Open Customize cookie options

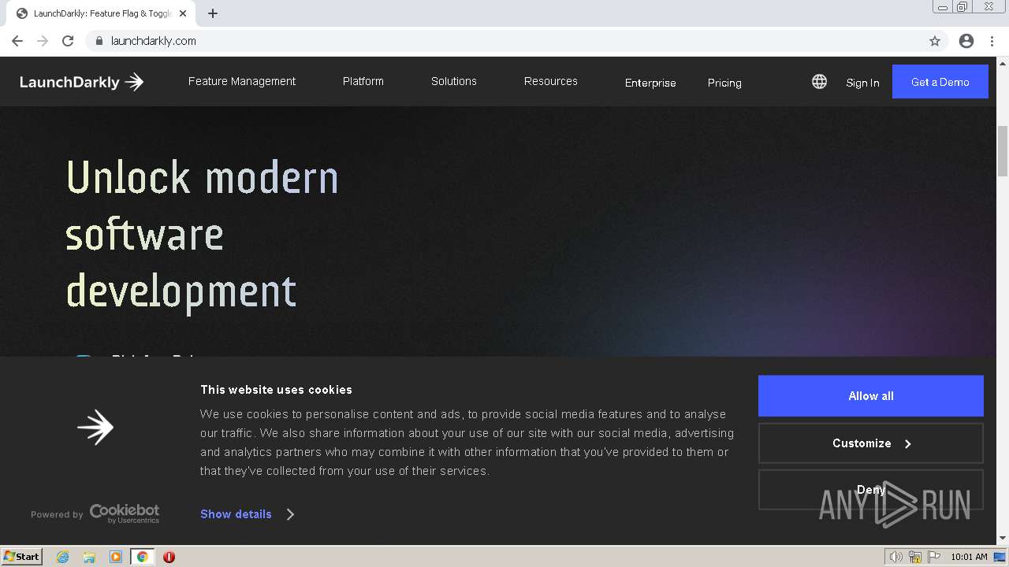coord(871,443)
